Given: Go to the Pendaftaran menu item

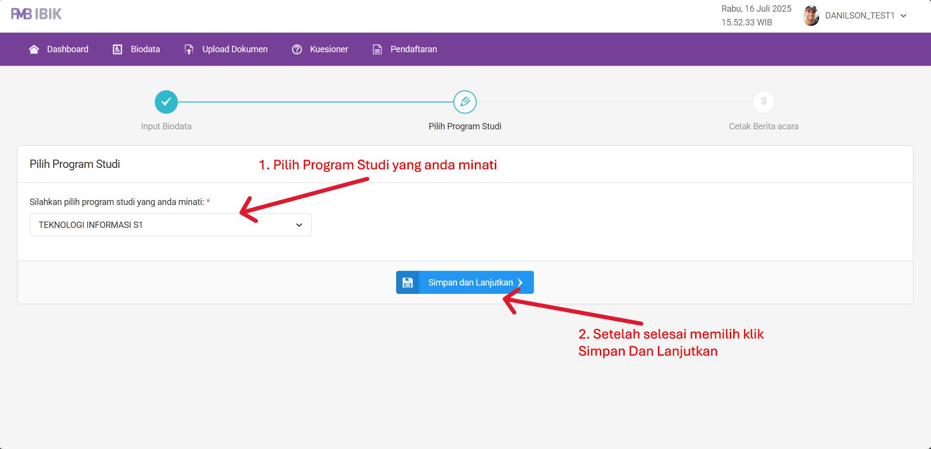Looking at the screenshot, I should (x=413, y=49).
